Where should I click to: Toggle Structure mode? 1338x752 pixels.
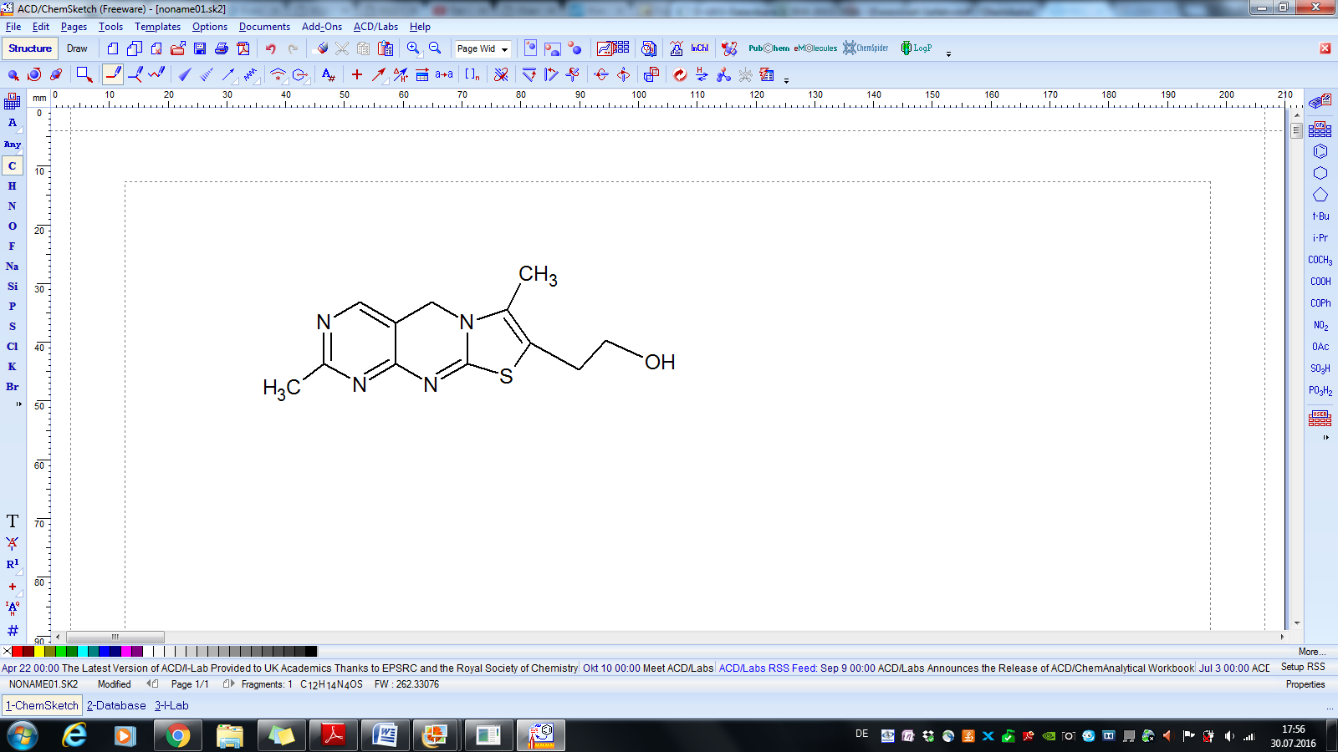pyautogui.click(x=30, y=48)
